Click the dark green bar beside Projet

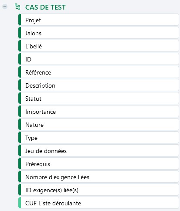coord(20,20)
